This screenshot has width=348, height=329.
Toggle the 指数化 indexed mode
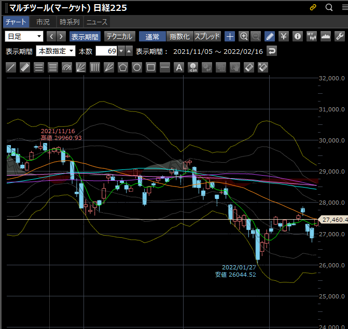[179, 36]
